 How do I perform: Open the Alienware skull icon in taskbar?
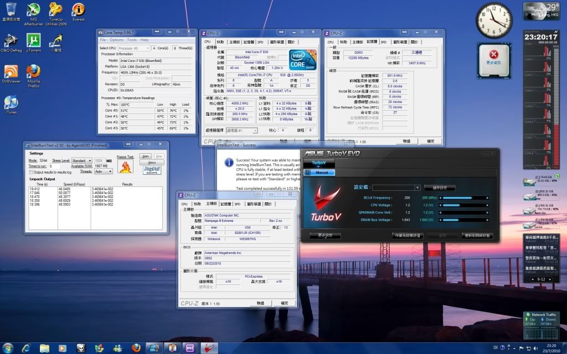click(x=81, y=348)
